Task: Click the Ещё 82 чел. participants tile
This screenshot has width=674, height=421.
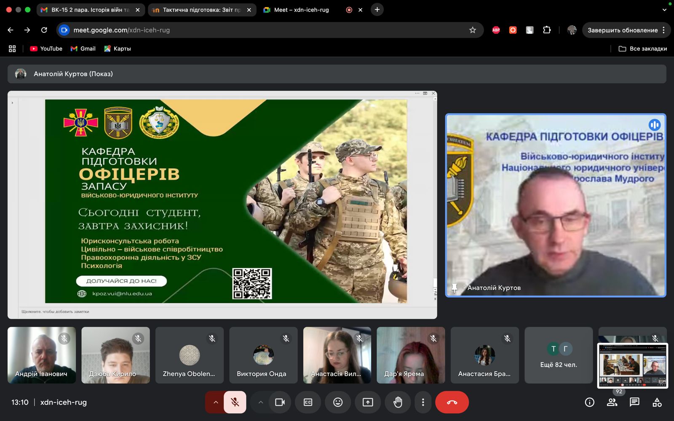Action: (559, 355)
